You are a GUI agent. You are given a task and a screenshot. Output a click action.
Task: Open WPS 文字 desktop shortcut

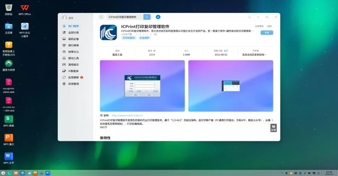[x=9, y=158]
